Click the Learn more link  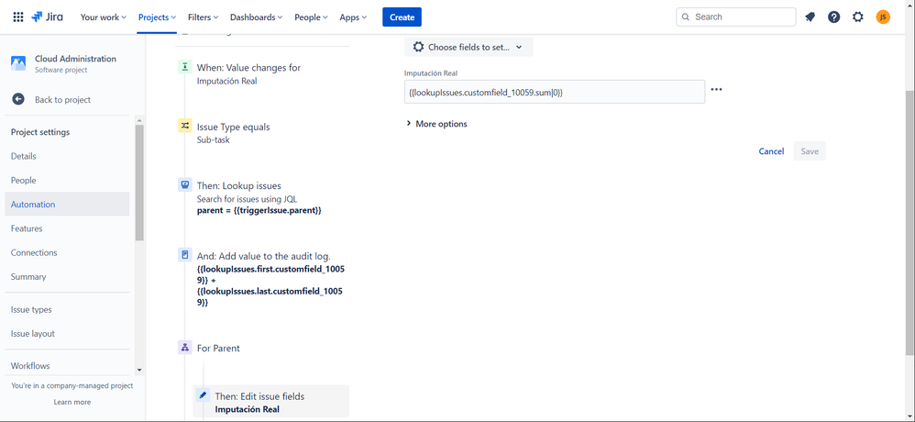(x=72, y=402)
